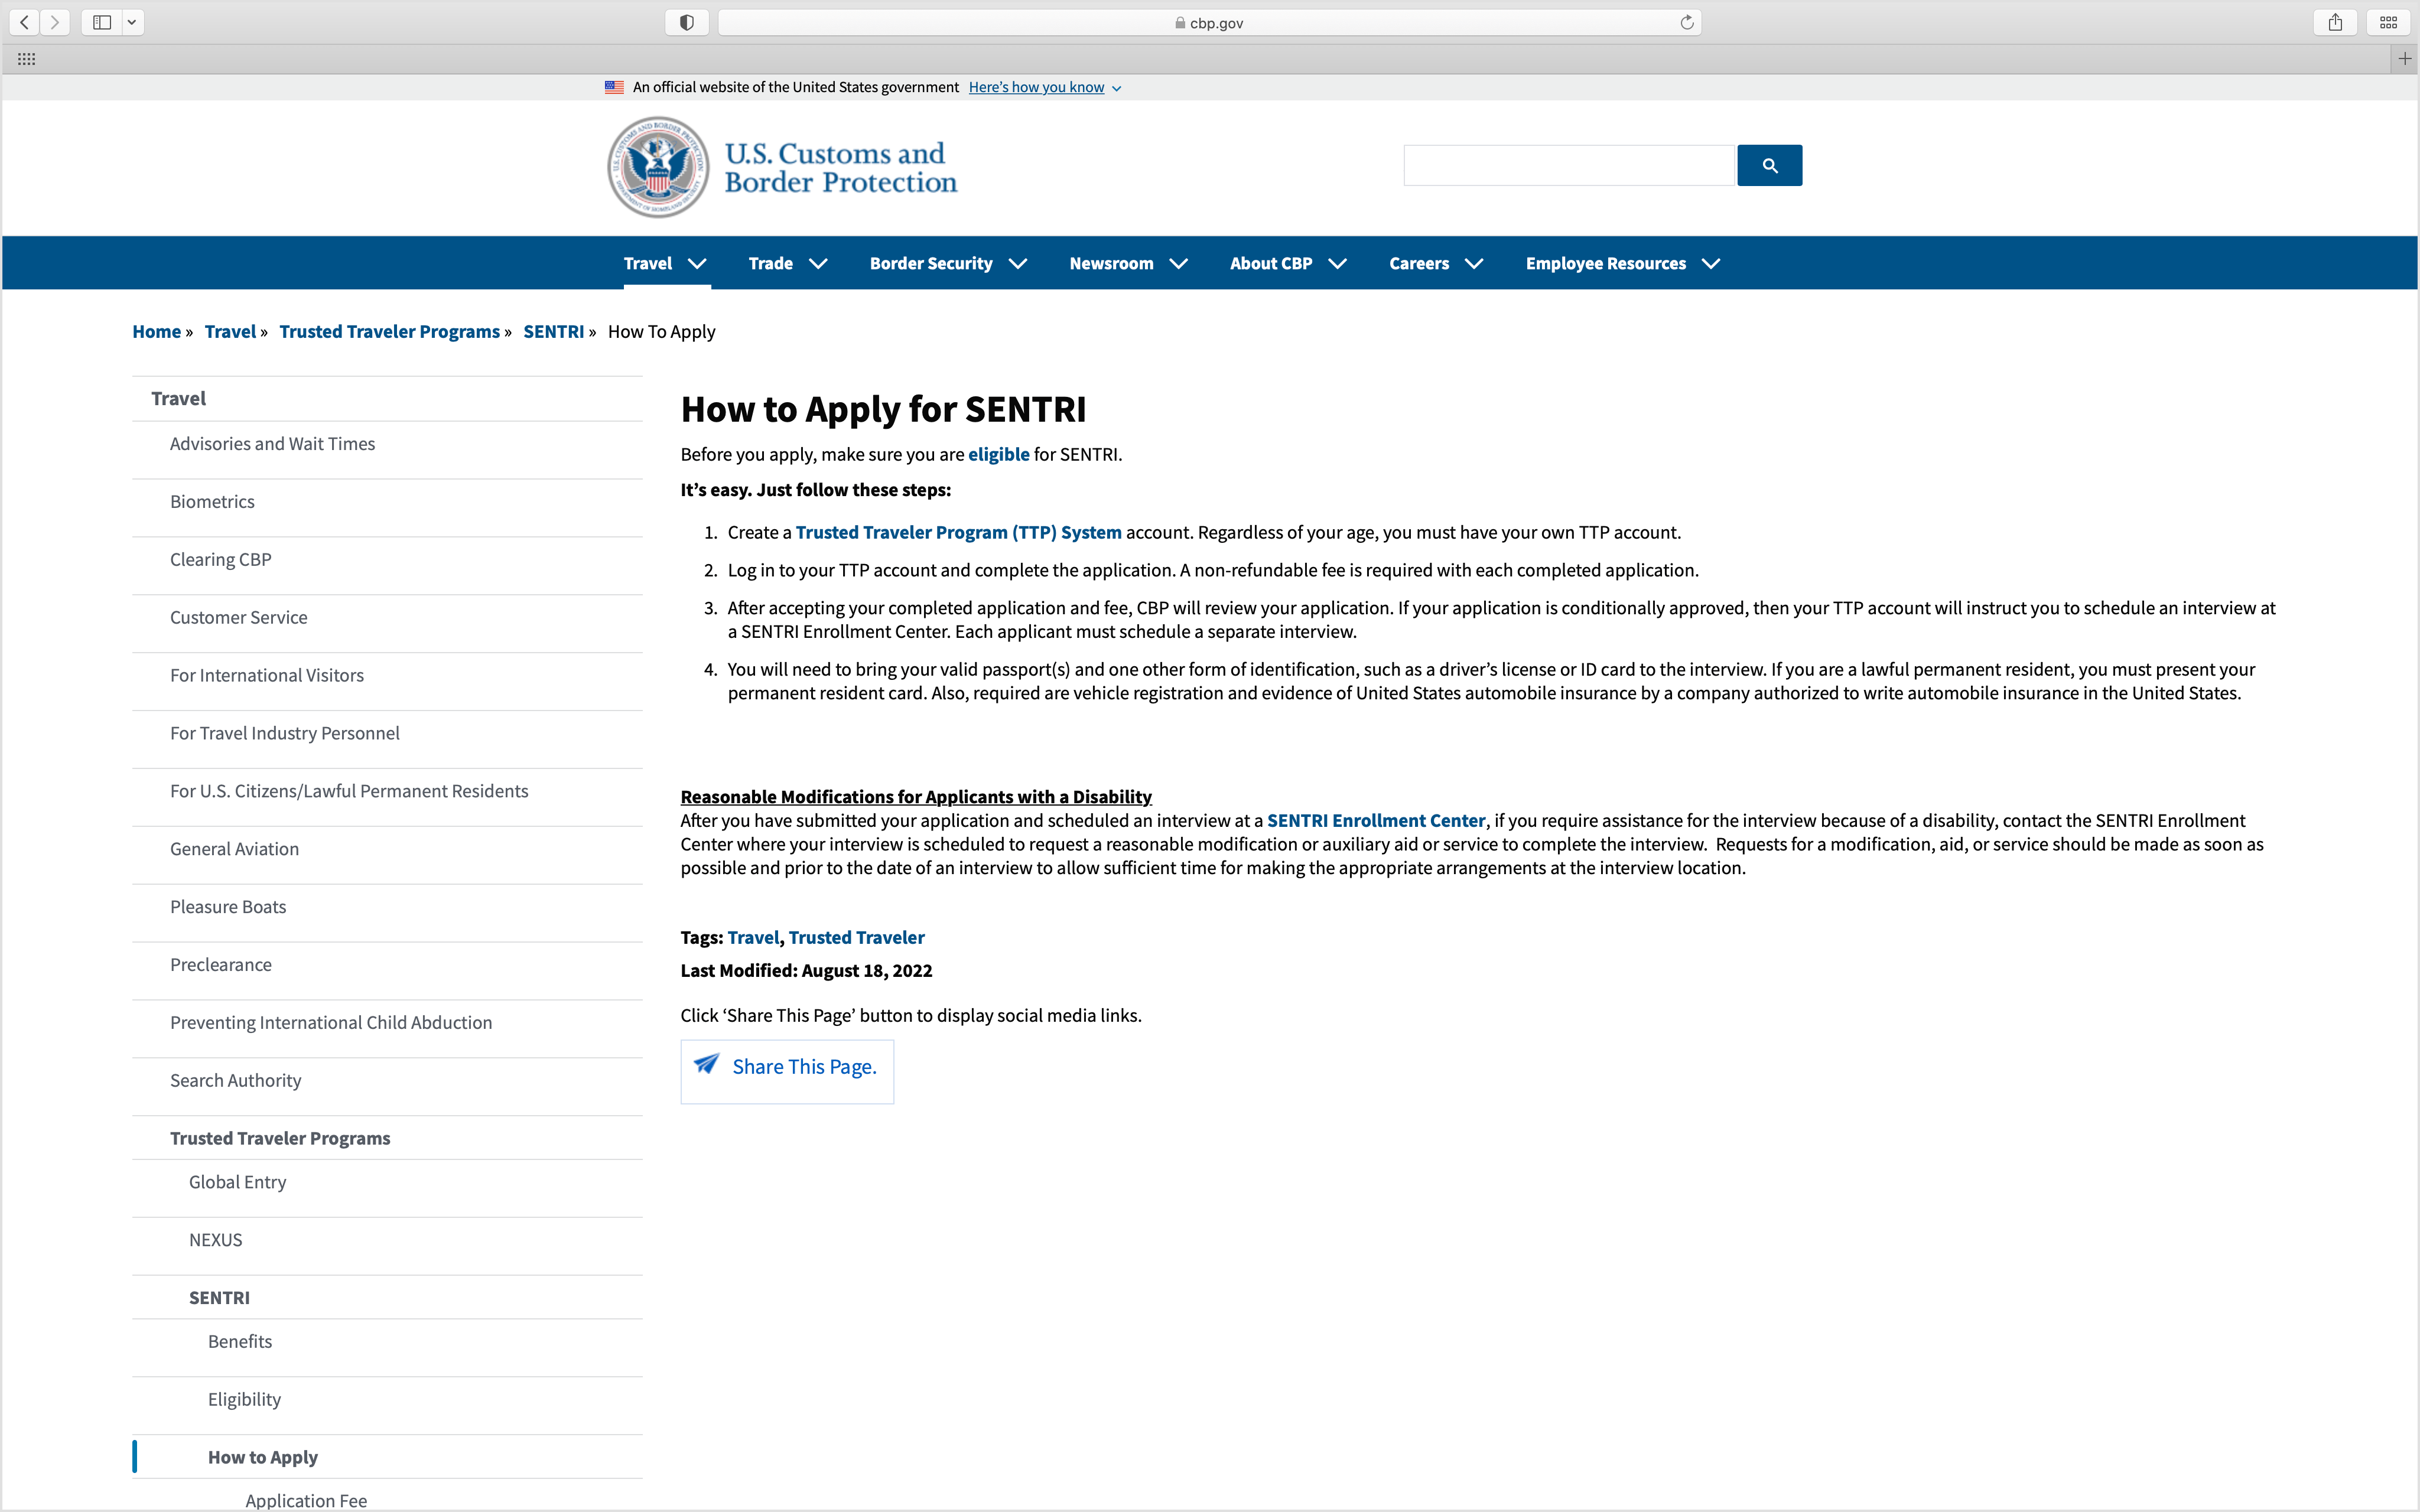Open a new tab with the plus icon
The height and width of the screenshot is (1512, 2420).
pyautogui.click(x=2405, y=59)
